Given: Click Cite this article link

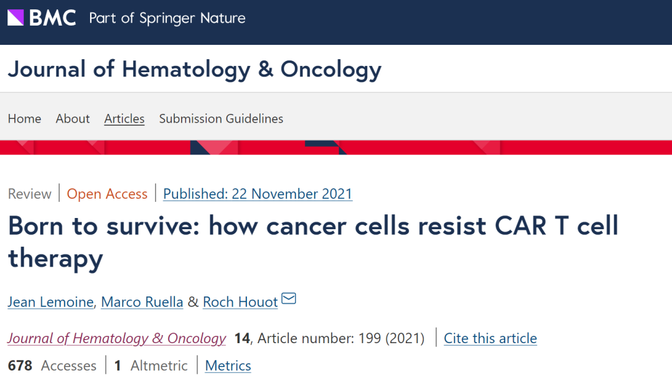Looking at the screenshot, I should pyautogui.click(x=490, y=338).
